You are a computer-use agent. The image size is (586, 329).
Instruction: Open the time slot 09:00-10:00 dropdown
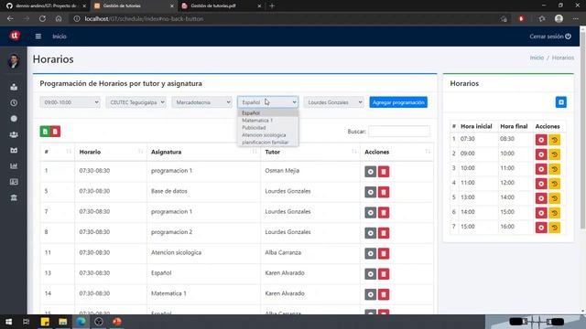coord(70,102)
